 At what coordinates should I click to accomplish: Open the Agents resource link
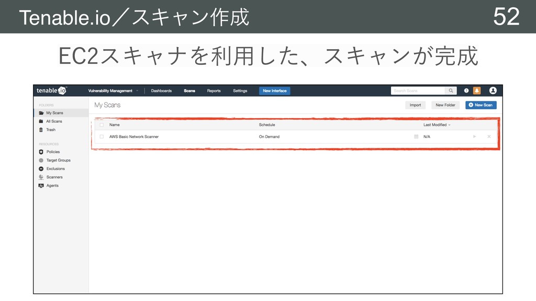[52, 186]
